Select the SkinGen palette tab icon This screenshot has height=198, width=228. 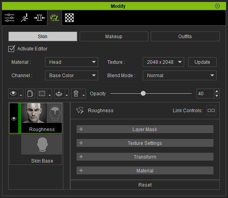tap(54, 18)
